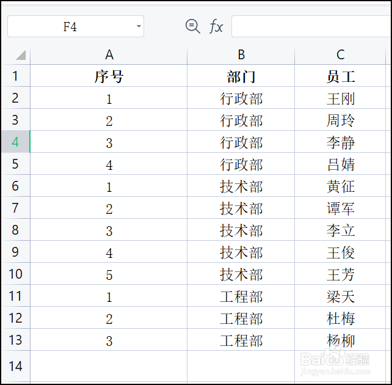The image size is (392, 385).
Task: Select the cell containing 王刚
Action: [340, 98]
